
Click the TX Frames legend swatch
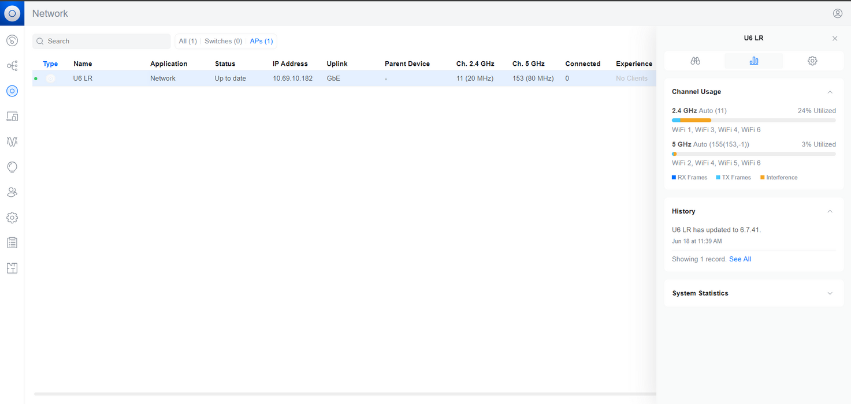[718, 178]
